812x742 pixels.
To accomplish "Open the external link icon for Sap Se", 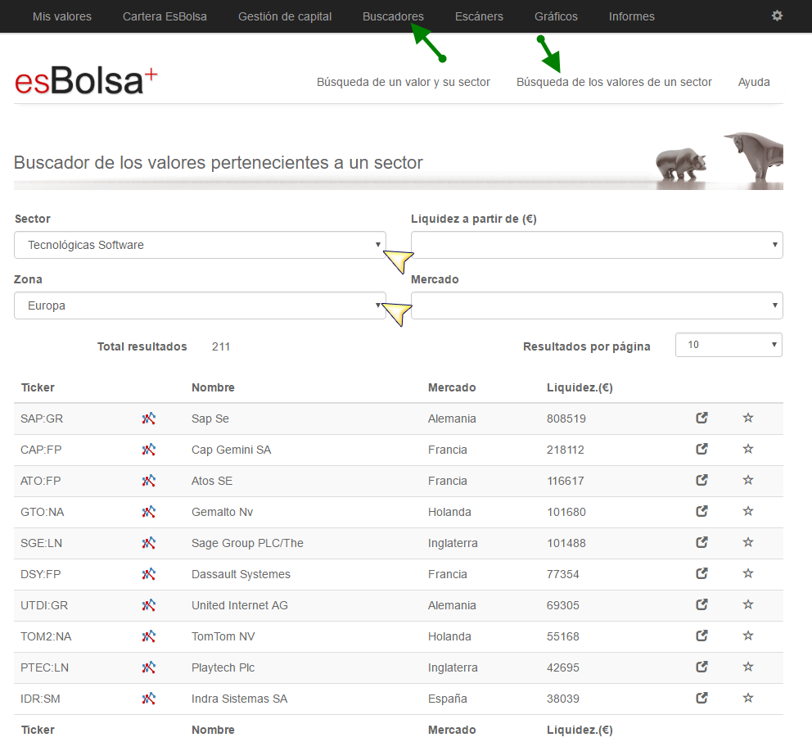I will point(701,418).
